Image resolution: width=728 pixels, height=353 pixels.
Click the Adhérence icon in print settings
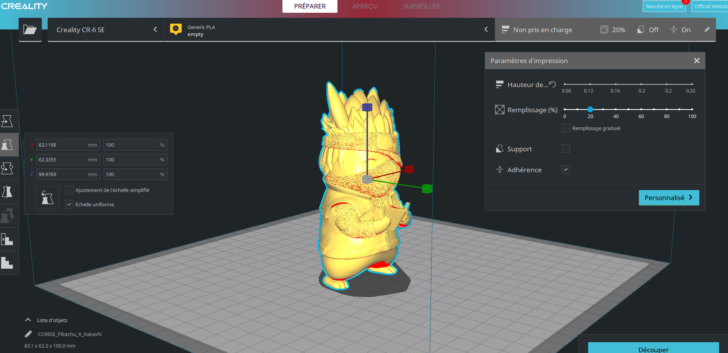tap(500, 170)
